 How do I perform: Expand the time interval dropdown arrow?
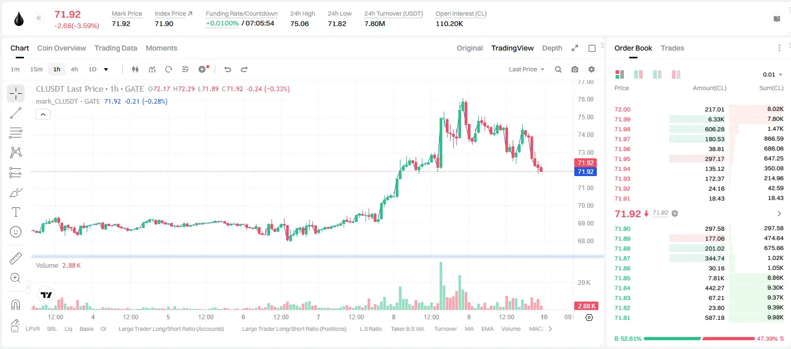[106, 69]
